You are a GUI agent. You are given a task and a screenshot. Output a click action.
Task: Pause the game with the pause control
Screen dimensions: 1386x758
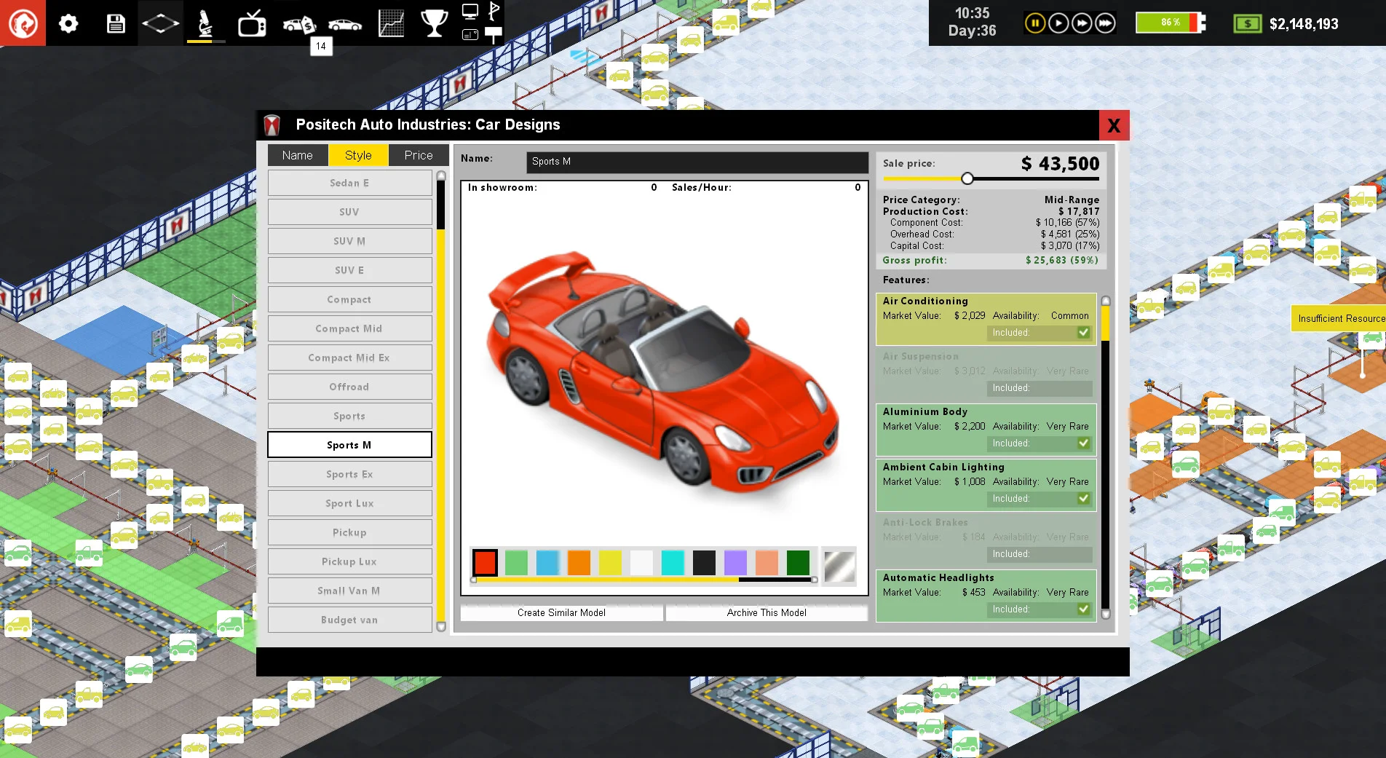pos(1034,23)
